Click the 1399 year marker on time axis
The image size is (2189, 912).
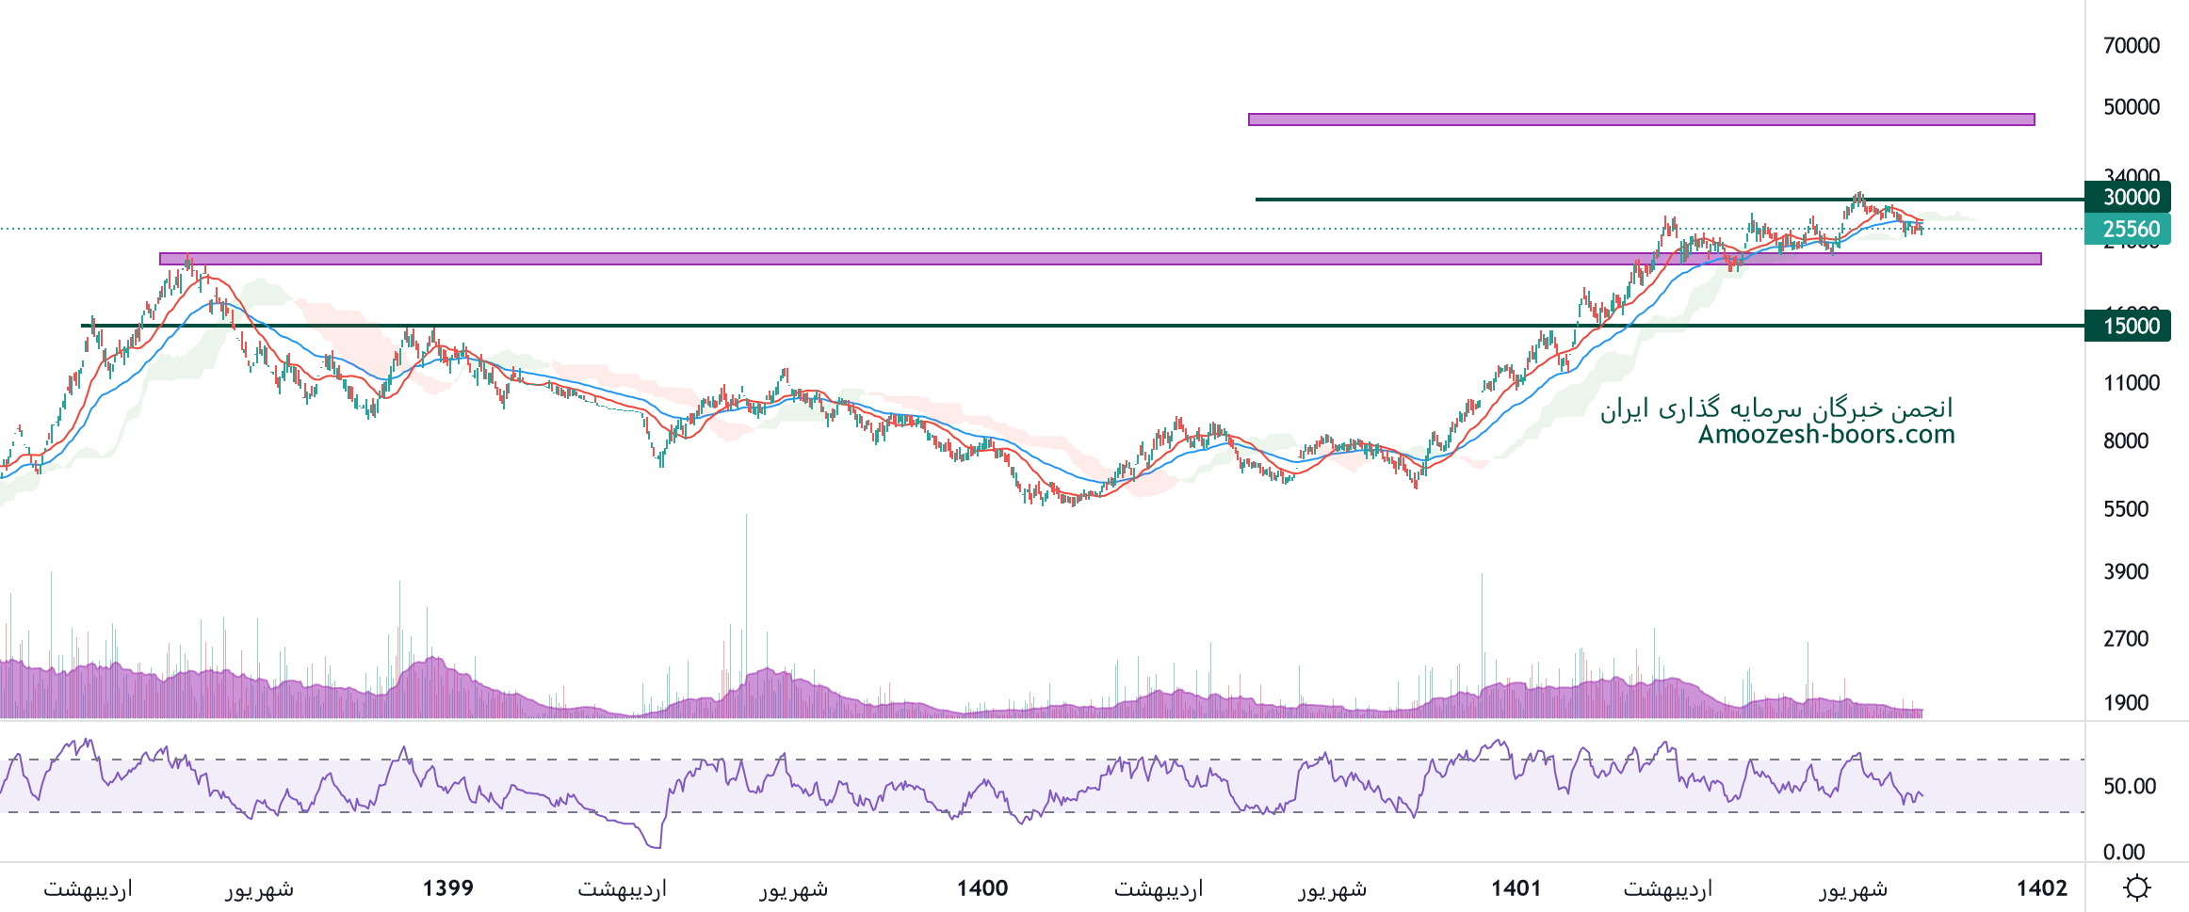[x=447, y=888]
